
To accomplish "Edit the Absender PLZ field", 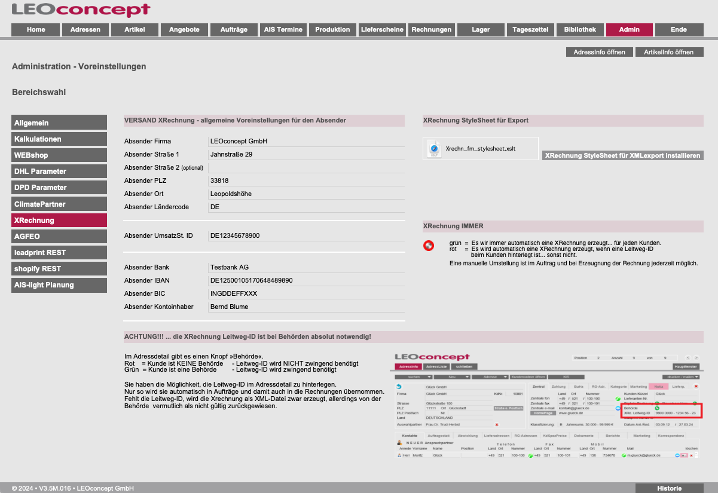I will click(x=307, y=180).
